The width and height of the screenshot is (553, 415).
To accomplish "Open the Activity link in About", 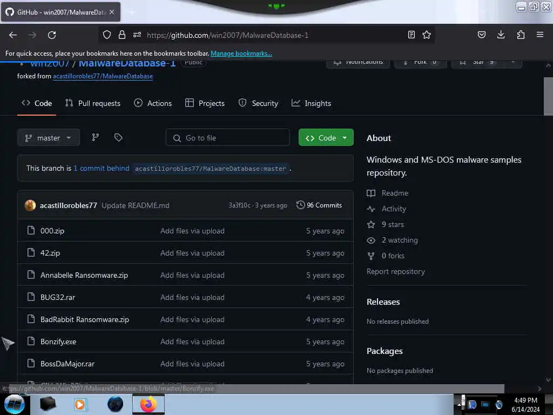I will [x=394, y=209].
